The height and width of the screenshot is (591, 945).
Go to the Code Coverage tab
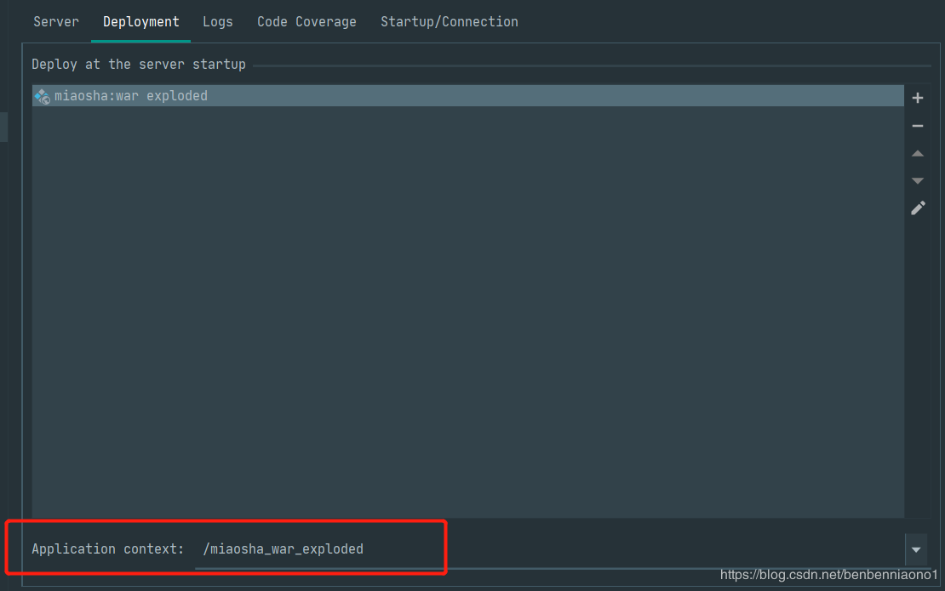306,22
